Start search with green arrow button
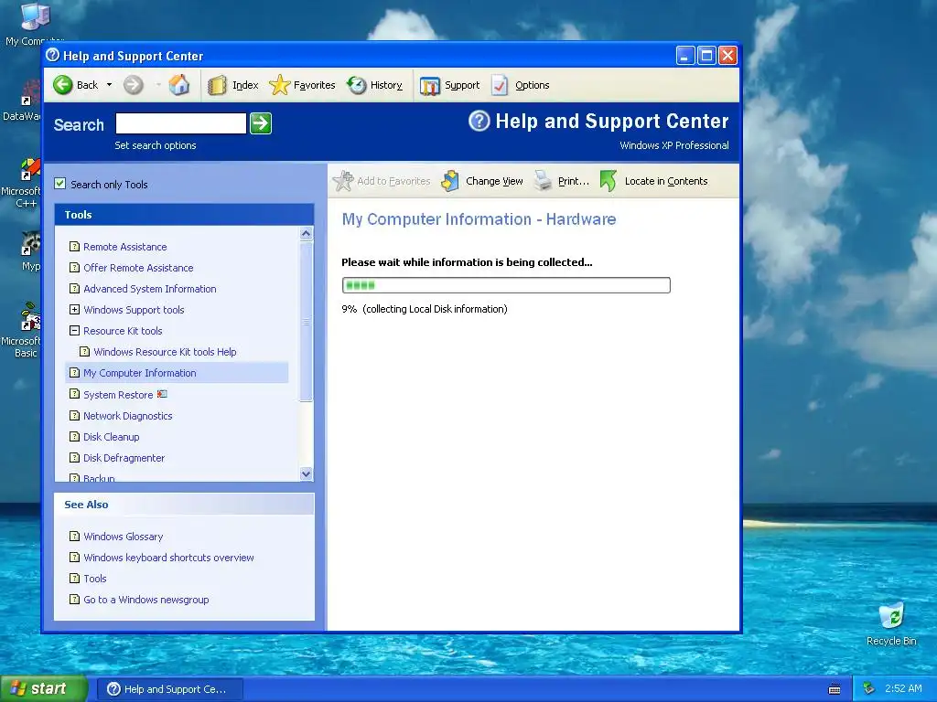937x702 pixels. (261, 123)
